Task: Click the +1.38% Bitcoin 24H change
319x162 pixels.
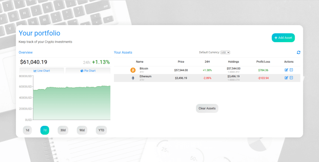Action: tap(207, 70)
